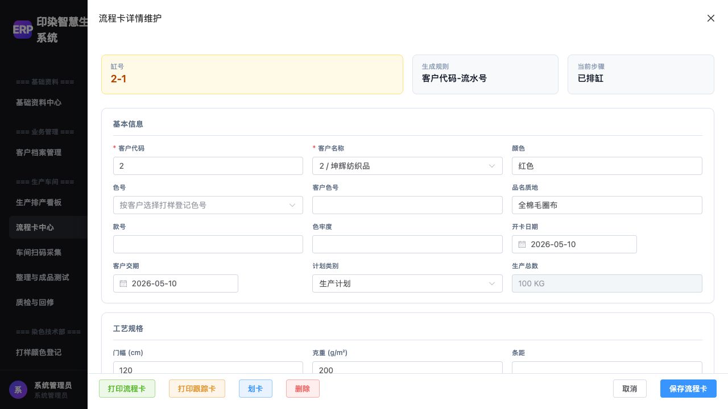Focus the 条距 input field

(607, 368)
